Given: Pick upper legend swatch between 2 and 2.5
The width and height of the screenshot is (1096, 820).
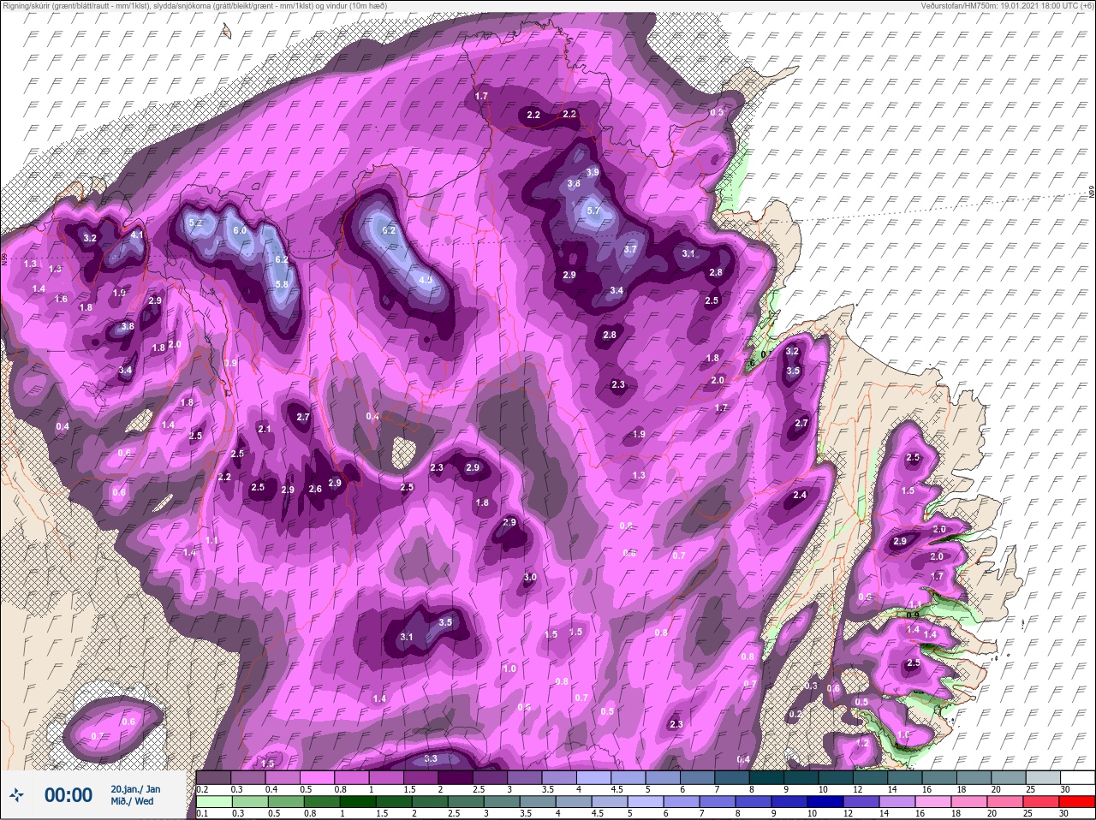Looking at the screenshot, I should click(x=456, y=778).
